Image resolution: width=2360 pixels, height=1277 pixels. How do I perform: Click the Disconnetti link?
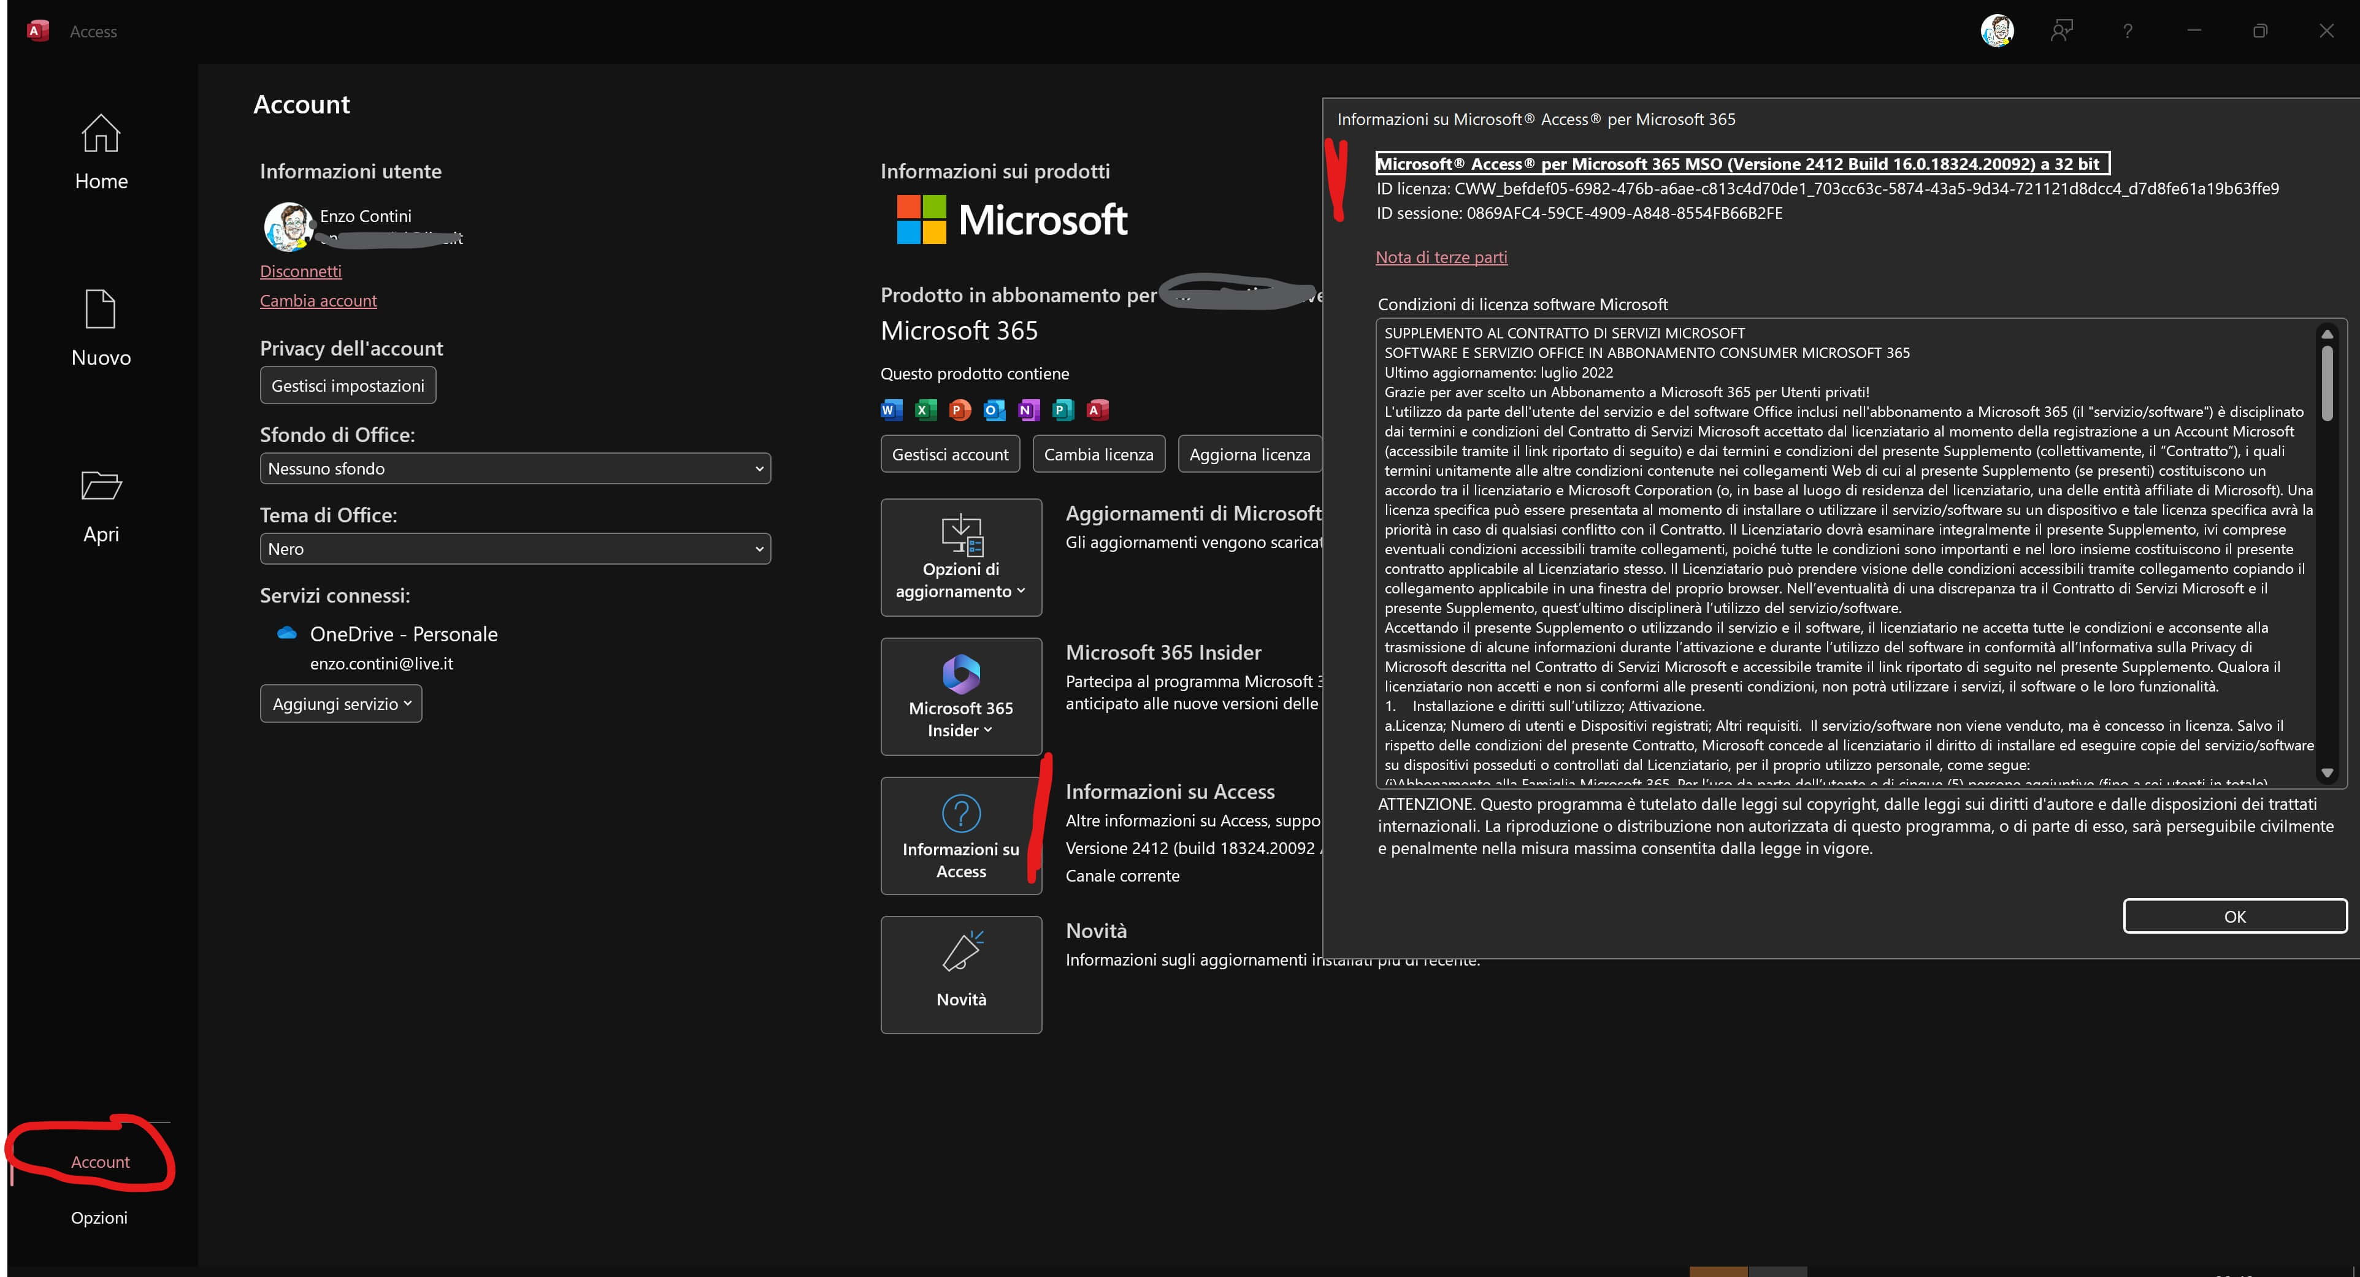301,271
